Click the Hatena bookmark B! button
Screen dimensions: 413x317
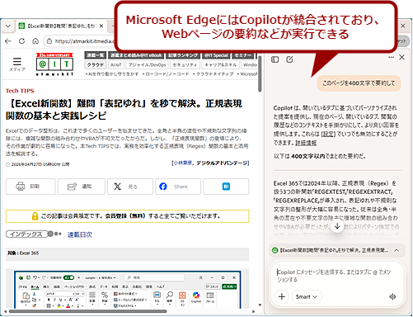(x=226, y=187)
